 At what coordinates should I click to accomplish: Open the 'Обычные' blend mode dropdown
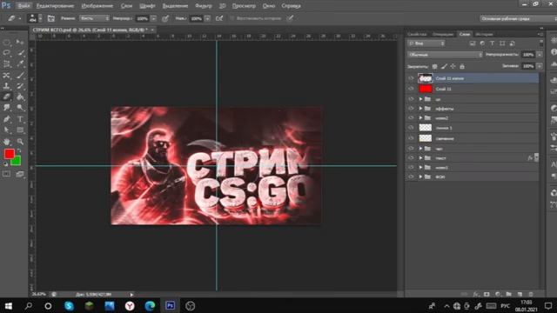pyautogui.click(x=445, y=55)
